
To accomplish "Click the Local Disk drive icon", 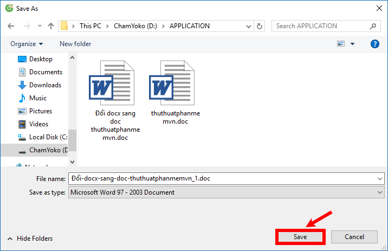I will pos(22,137).
